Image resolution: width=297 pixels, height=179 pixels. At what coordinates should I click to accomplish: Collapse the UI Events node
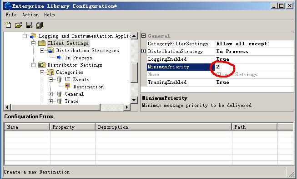(51, 79)
